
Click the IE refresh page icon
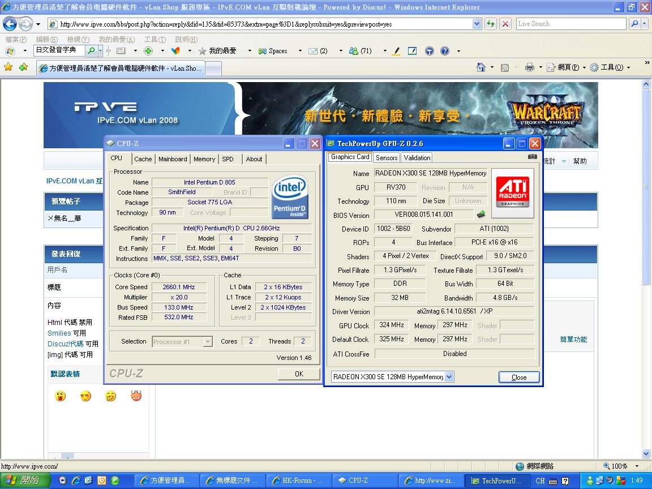(x=490, y=24)
